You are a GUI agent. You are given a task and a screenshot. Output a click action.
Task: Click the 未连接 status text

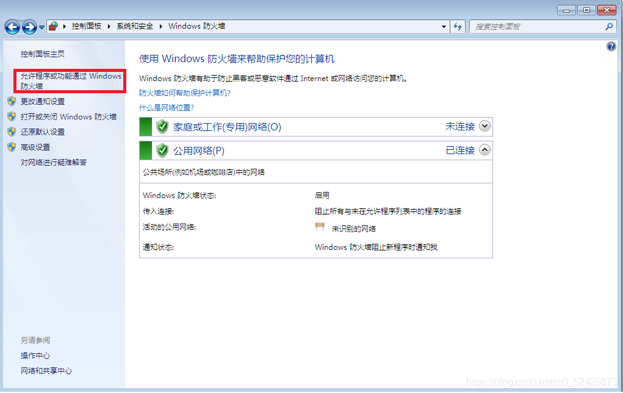click(460, 127)
